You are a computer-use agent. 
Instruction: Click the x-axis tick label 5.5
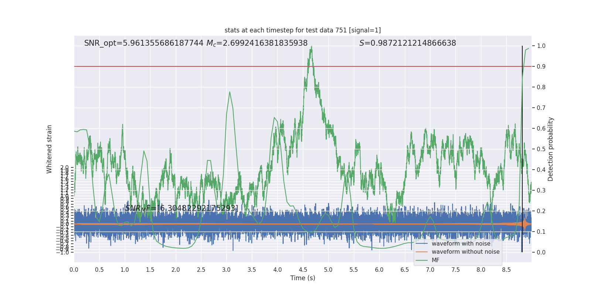click(x=354, y=270)
